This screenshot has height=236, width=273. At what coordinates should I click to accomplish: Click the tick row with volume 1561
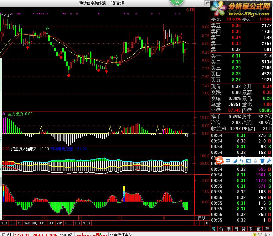241,175
